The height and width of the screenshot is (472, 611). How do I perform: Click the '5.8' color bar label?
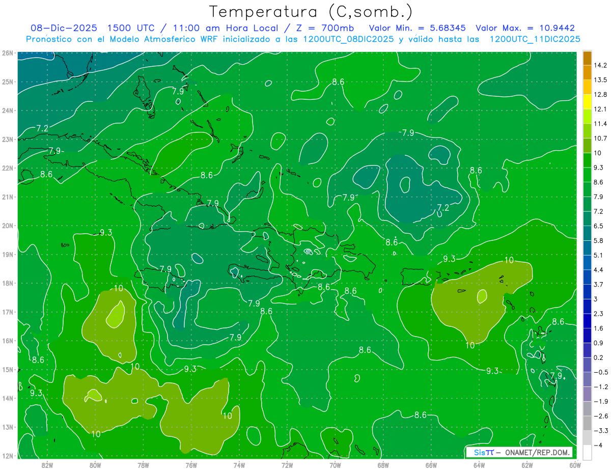point(598,241)
